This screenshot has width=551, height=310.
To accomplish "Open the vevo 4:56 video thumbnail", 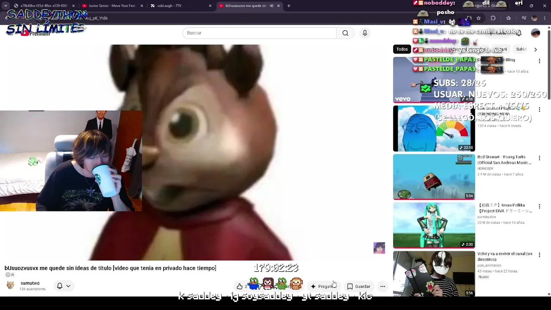I will 434,80.
